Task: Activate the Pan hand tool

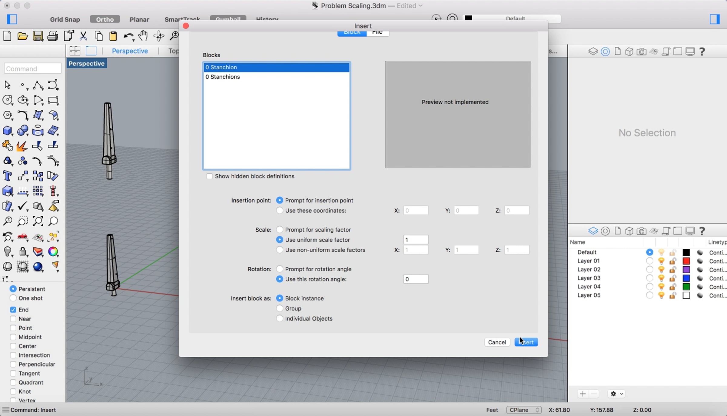Action: 143,36
